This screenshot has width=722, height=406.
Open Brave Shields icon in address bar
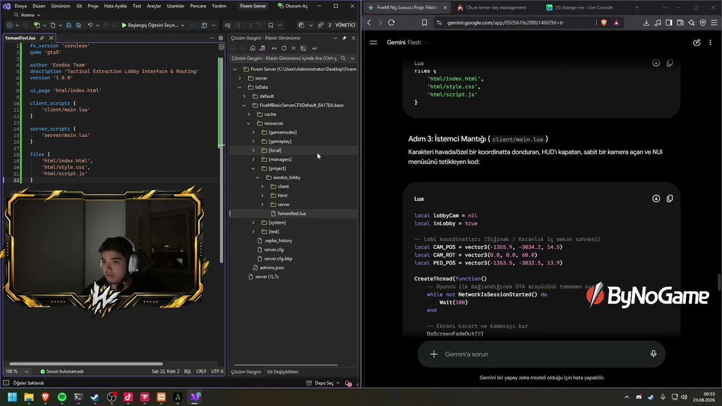point(604,23)
